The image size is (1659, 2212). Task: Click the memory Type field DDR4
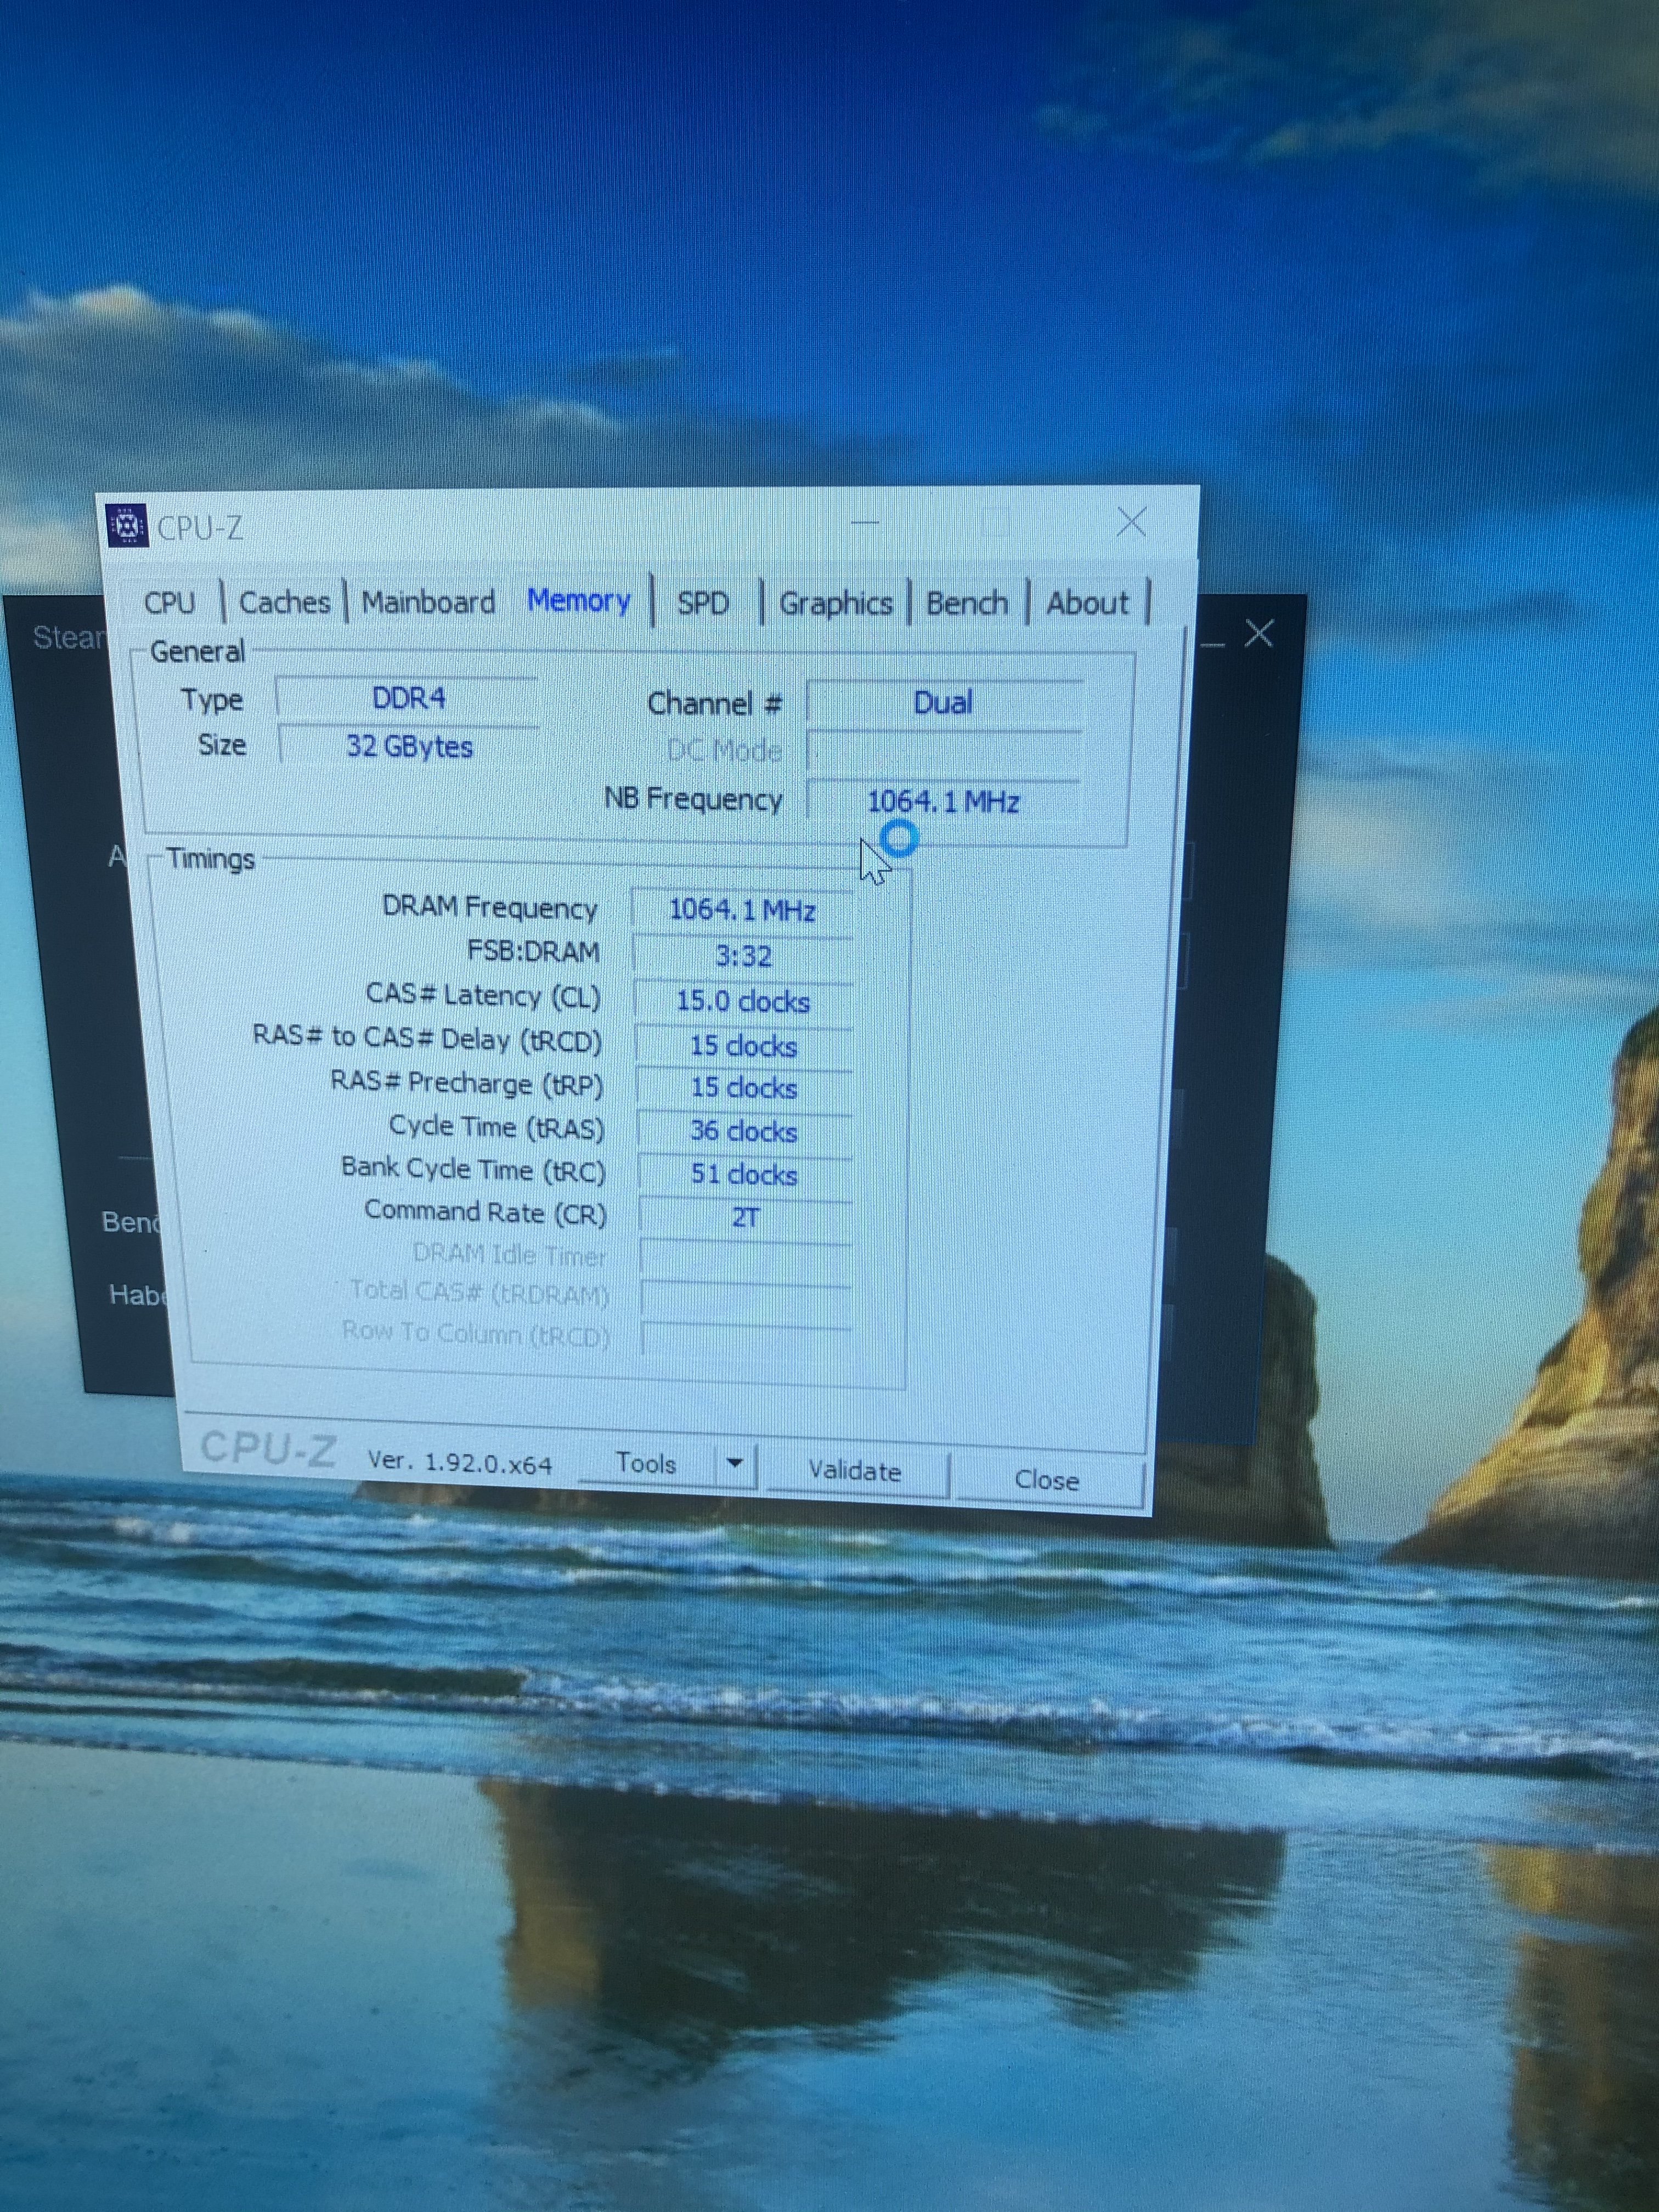(408, 698)
